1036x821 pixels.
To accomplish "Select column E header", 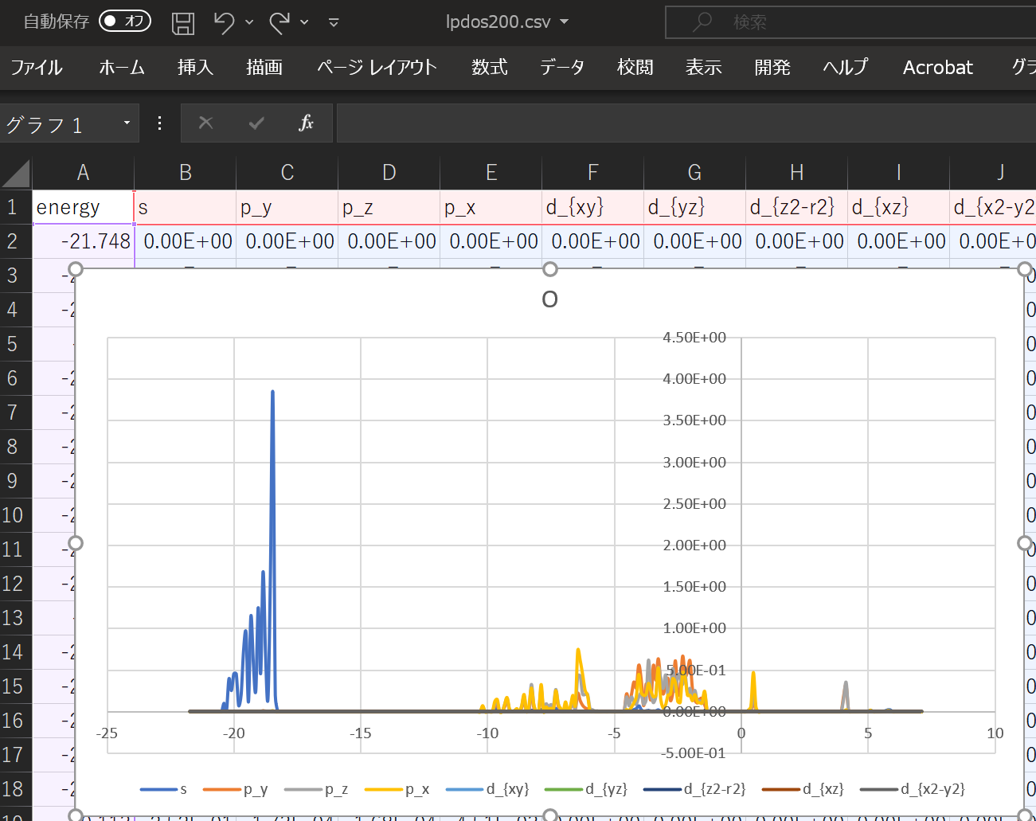I will pos(491,173).
